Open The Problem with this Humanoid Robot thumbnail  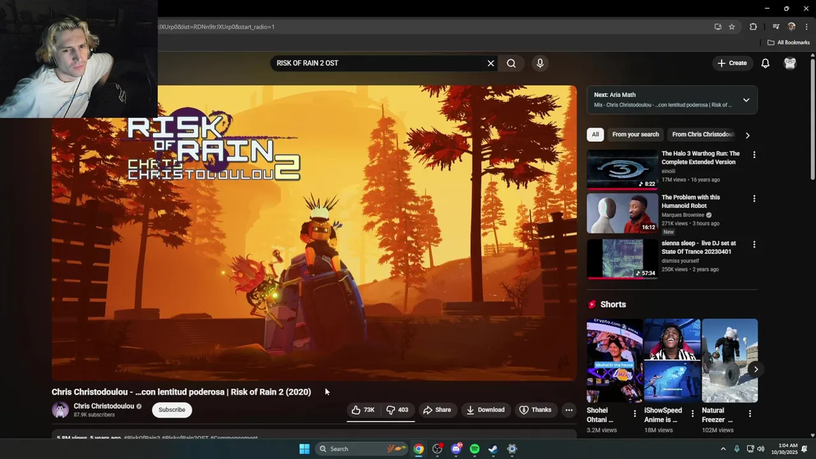pos(622,214)
